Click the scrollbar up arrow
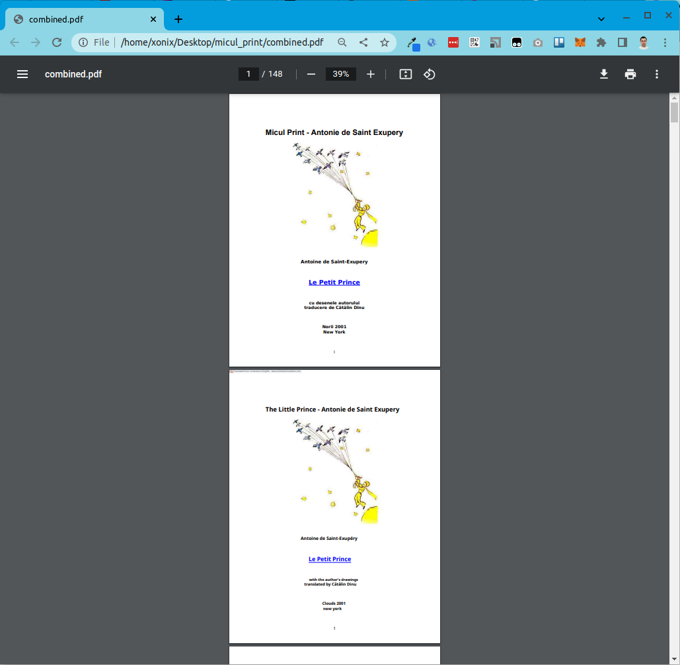The width and height of the screenshot is (680, 665). click(674, 98)
